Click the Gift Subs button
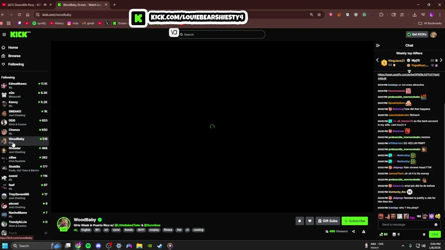445x250 pixels. pos(327,221)
